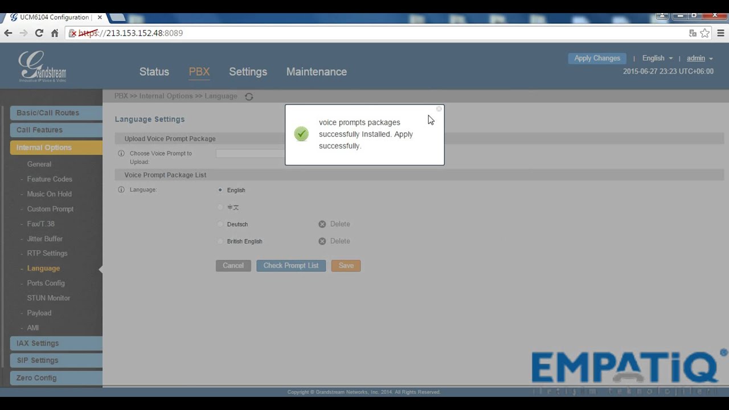Select the Deutsch language radio button
This screenshot has height=410, width=729.
pos(220,224)
